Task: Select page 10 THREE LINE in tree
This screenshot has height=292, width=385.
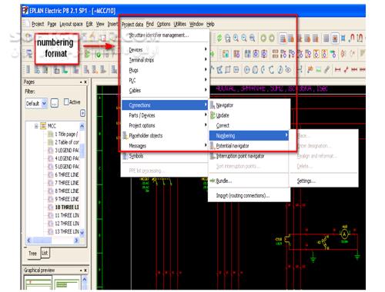Action: coord(66,207)
